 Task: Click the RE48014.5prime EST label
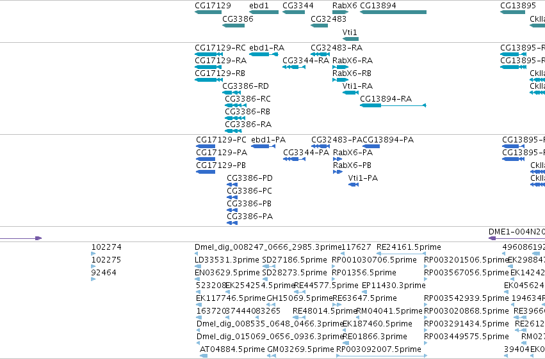pos(325,311)
